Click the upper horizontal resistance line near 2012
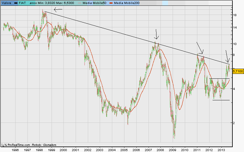244x152 pixels. [x=220, y=79]
